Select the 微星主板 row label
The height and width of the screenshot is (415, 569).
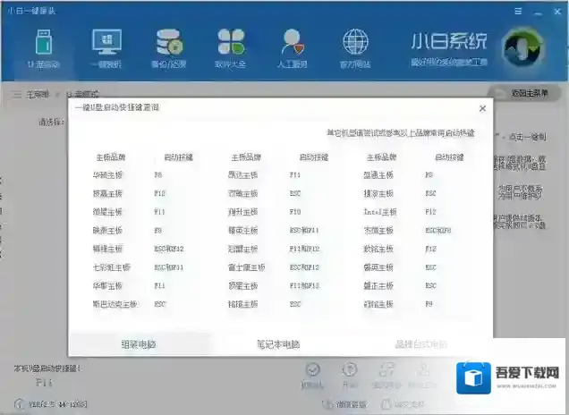107,212
